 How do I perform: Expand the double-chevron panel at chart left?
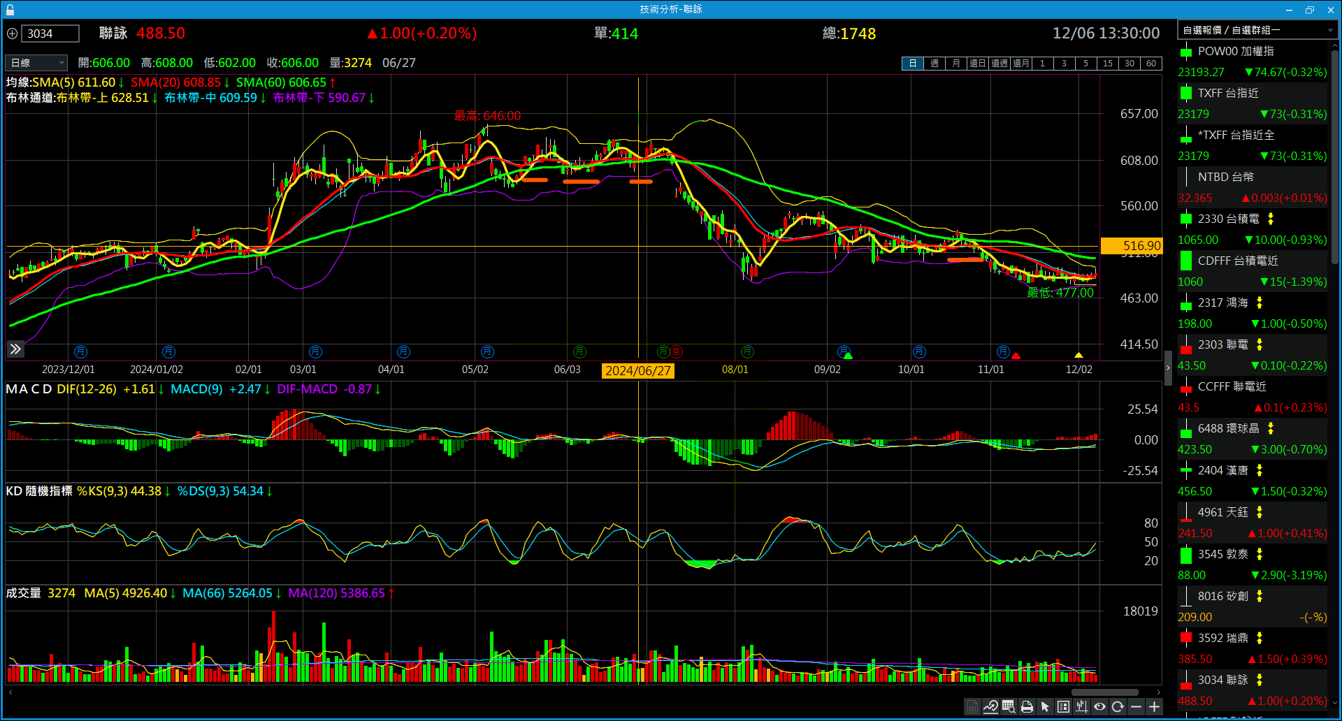tap(15, 349)
